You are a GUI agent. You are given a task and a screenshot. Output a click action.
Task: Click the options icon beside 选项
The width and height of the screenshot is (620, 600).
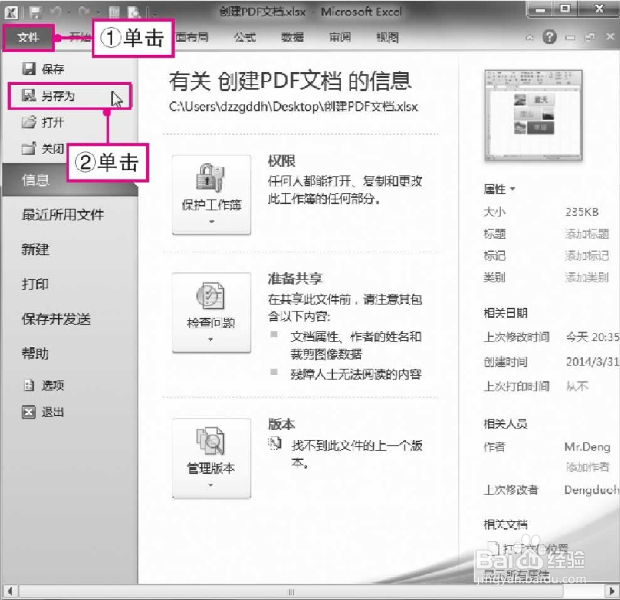(29, 385)
